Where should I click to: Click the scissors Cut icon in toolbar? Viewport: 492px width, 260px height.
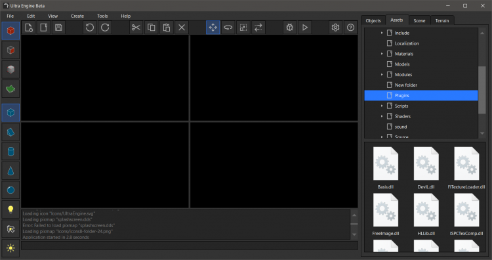(136, 28)
